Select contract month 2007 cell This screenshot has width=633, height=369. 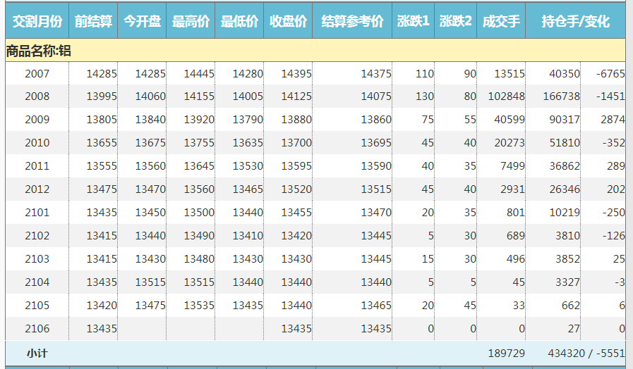[37, 73]
